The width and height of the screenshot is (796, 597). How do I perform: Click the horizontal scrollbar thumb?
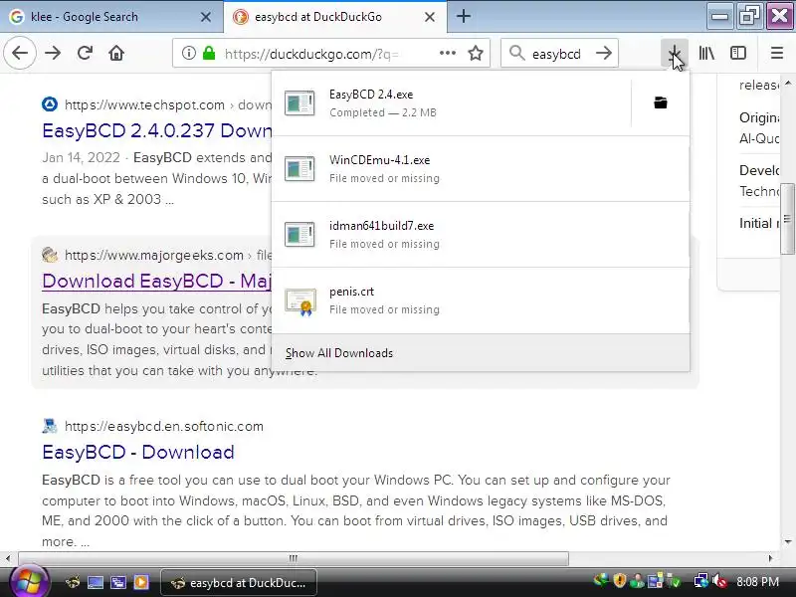coord(293,558)
